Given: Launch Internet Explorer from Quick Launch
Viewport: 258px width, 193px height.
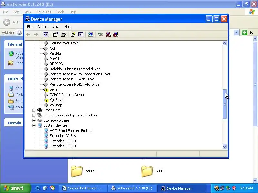Looking at the screenshot, I should coord(37,188).
